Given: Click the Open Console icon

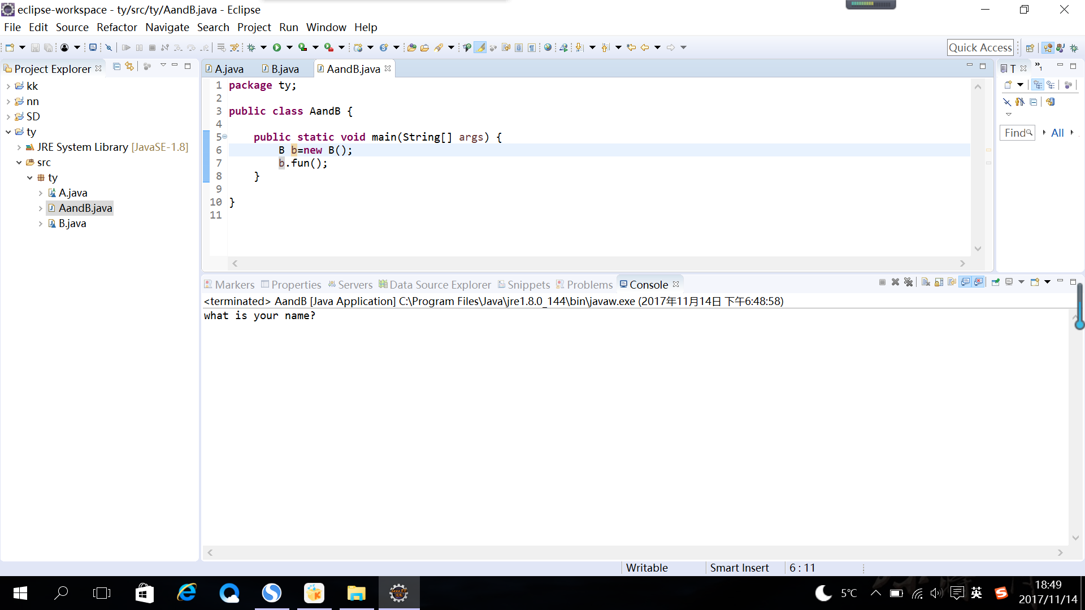Looking at the screenshot, I should [1035, 282].
